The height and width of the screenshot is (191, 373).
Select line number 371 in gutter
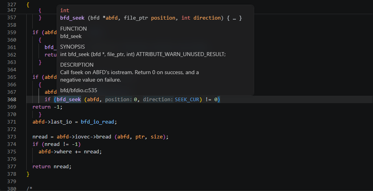(12, 122)
